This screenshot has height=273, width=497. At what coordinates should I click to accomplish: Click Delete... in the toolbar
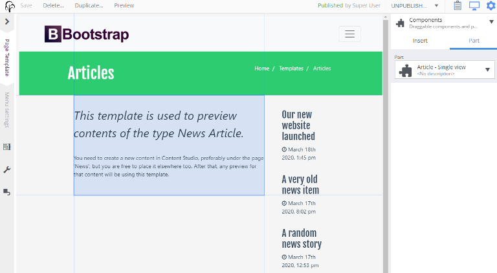pos(53,5)
